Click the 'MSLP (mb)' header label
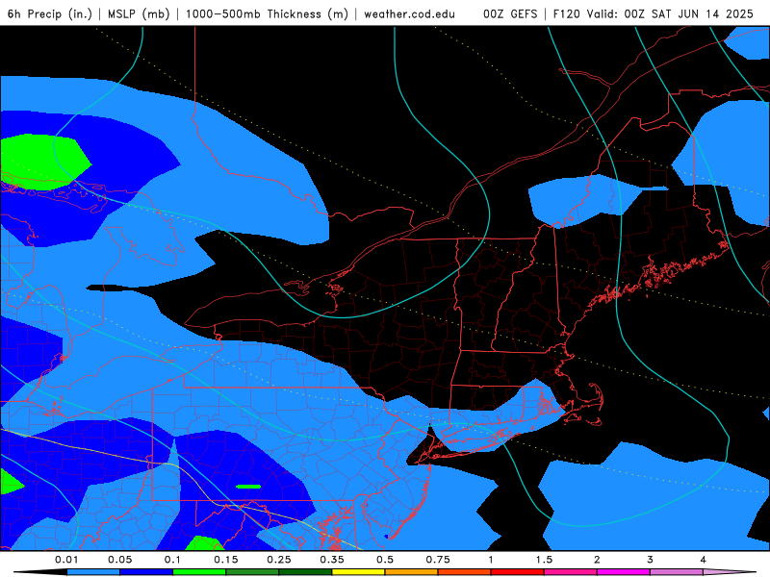Viewport: 770px width, 577px height. (x=139, y=13)
